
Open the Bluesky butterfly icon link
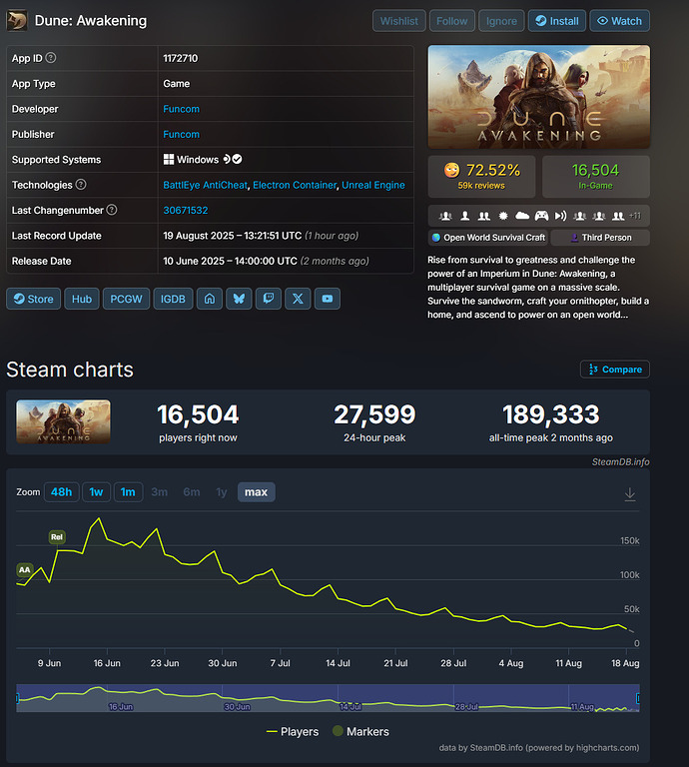click(239, 299)
